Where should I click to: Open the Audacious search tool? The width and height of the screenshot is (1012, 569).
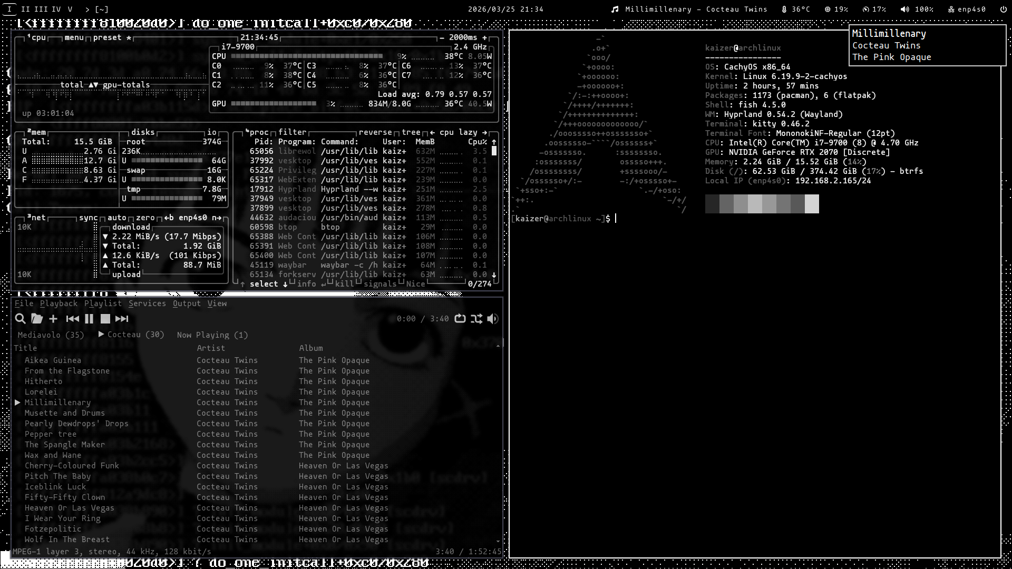[20, 319]
